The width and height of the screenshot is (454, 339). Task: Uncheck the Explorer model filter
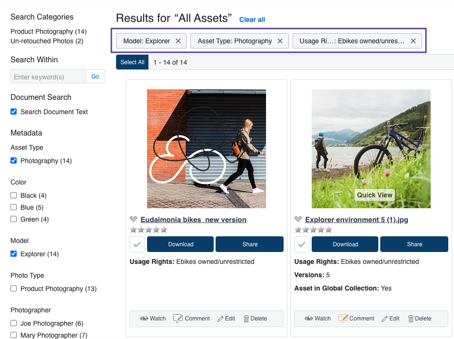(14, 254)
